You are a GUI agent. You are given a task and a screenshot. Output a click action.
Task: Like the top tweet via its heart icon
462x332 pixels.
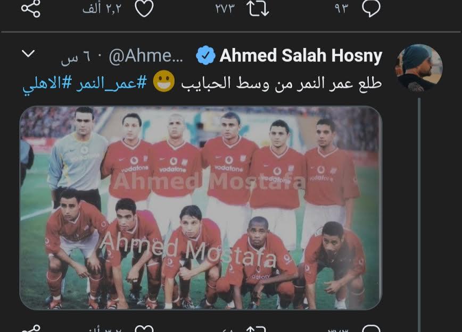pos(144,8)
